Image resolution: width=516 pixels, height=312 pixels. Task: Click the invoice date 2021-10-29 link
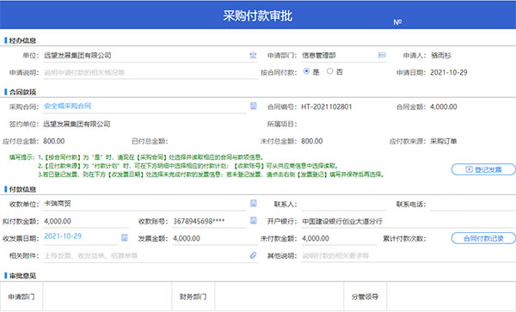(63, 236)
